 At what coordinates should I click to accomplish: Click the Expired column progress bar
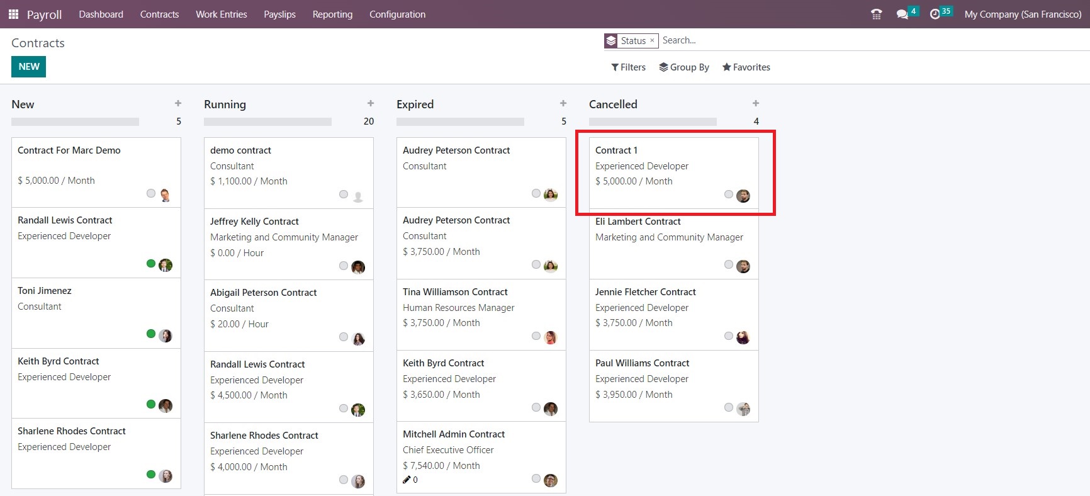click(460, 121)
